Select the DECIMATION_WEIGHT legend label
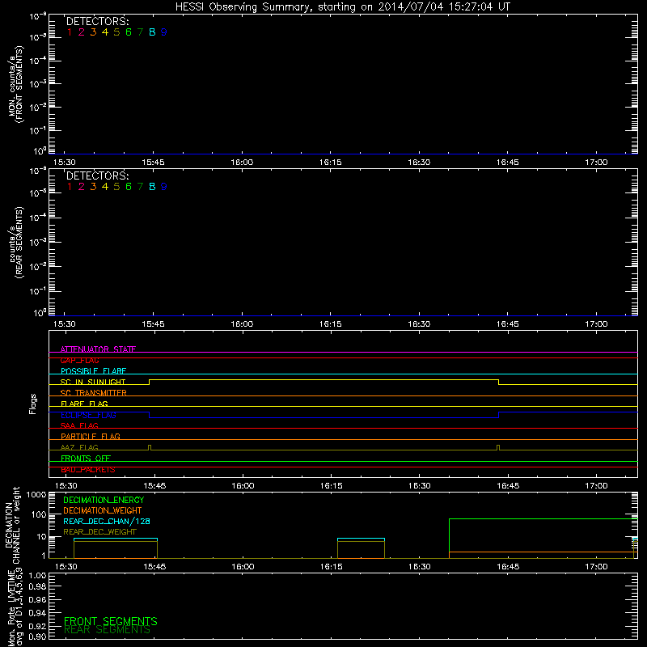Viewport: 647px width, 647px height. (103, 510)
